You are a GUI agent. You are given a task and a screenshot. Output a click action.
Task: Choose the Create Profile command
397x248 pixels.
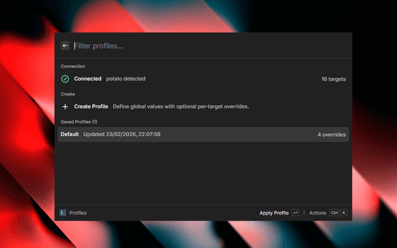coord(91,107)
